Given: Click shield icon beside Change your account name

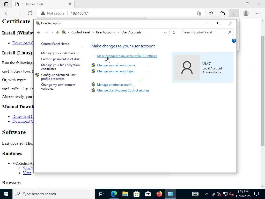Looking at the screenshot, I should (x=93, y=65).
